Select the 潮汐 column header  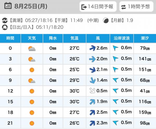(x=145, y=38)
